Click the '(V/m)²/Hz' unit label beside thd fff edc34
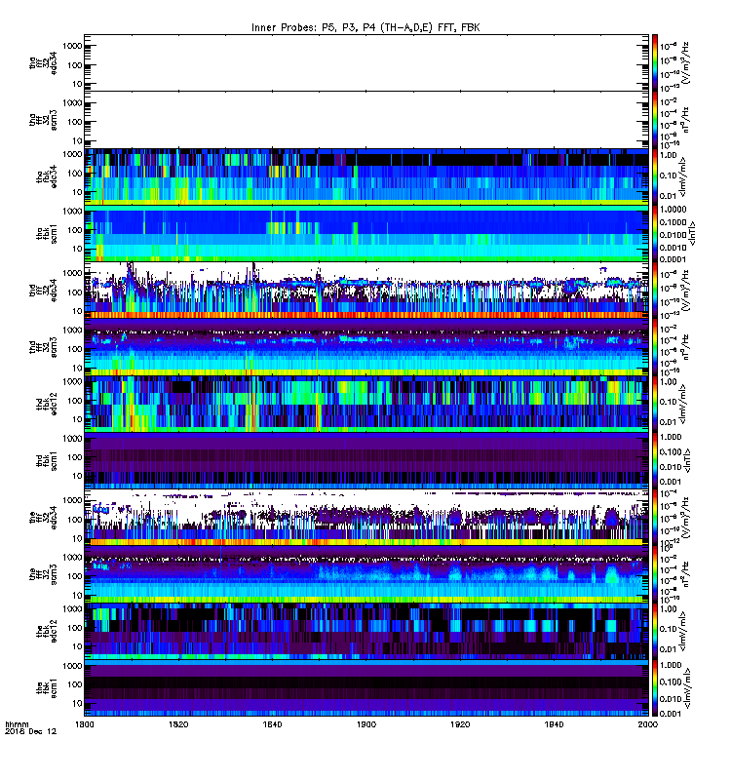This screenshot has height=780, width=731. tap(685, 290)
